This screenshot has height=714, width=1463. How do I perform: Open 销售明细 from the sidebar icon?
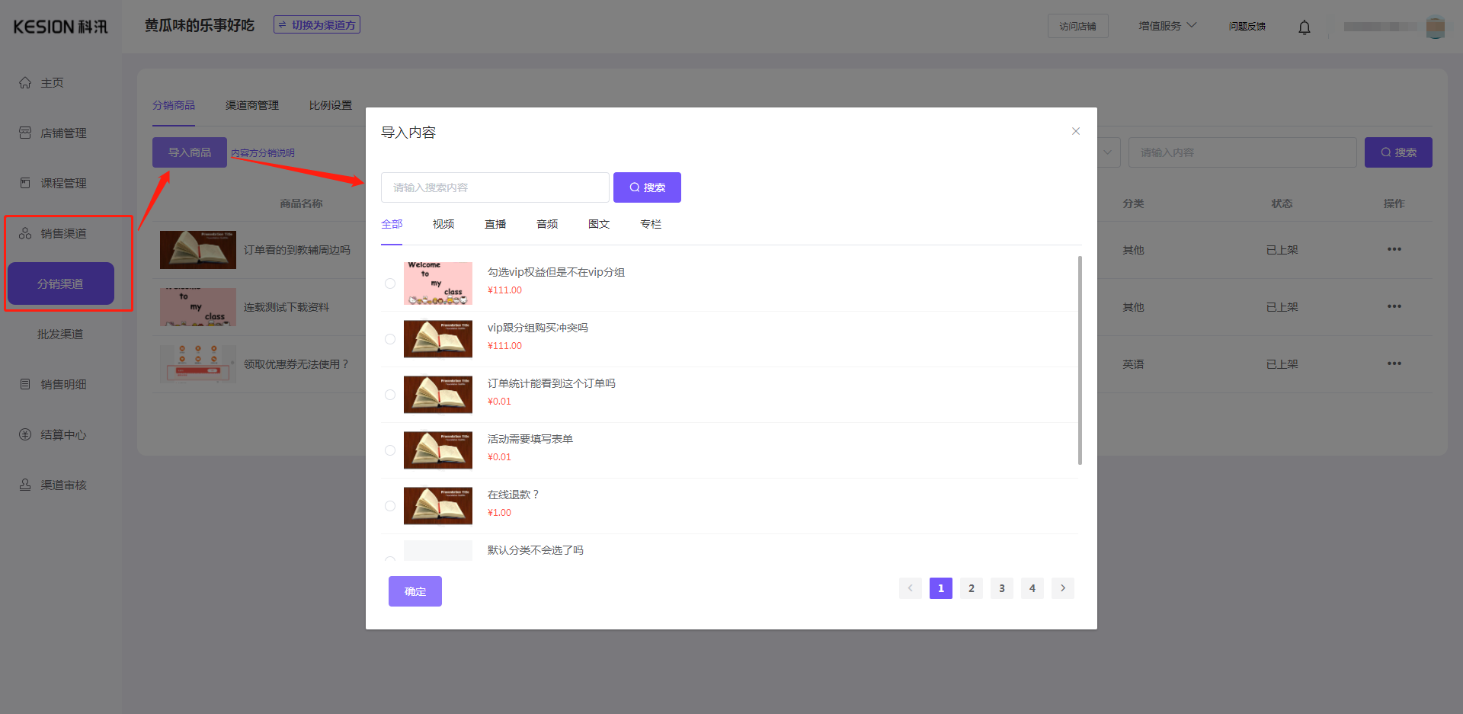25,384
